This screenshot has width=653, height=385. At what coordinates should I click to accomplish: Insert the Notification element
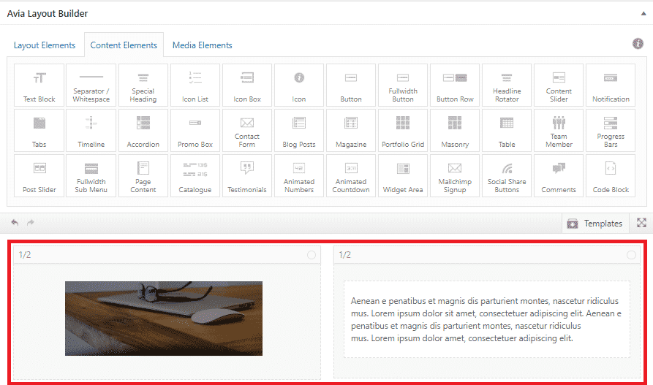(611, 85)
